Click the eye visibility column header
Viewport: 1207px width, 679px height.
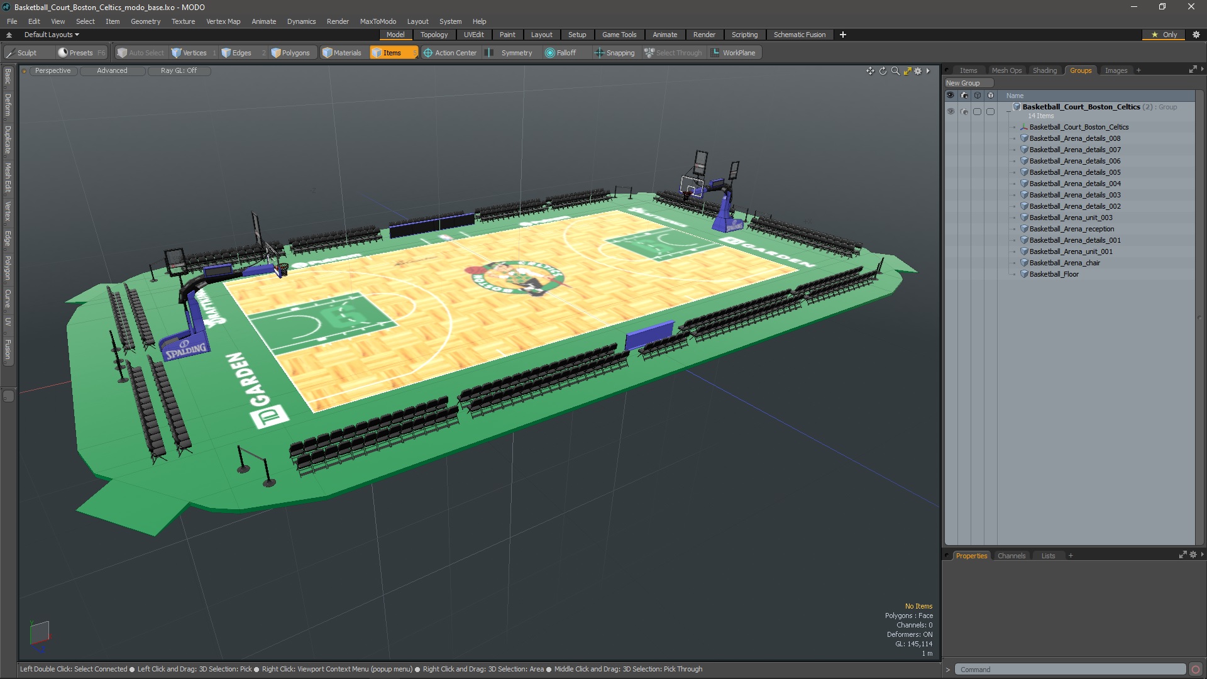tap(950, 96)
